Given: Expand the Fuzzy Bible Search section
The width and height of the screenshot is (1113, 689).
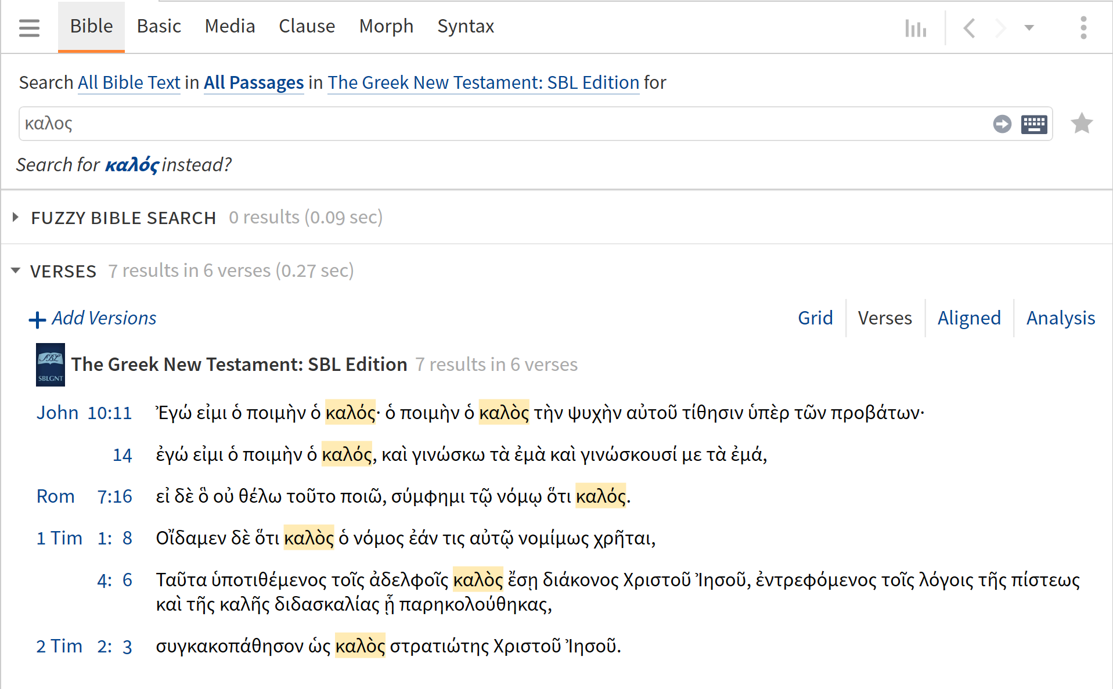Looking at the screenshot, I should coord(16,218).
